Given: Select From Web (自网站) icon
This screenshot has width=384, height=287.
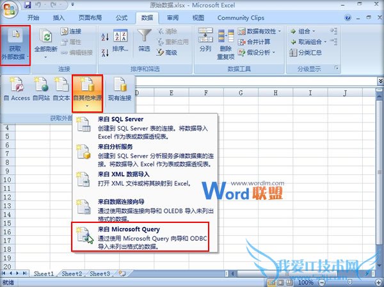Looking at the screenshot, I should 41,89.
